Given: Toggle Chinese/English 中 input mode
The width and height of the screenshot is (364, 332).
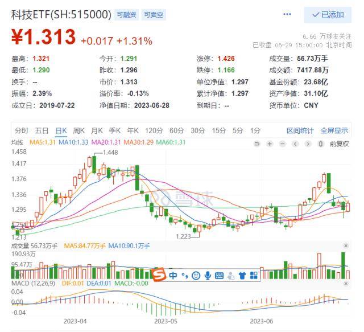Looking at the screenshot, I should tap(173, 276).
